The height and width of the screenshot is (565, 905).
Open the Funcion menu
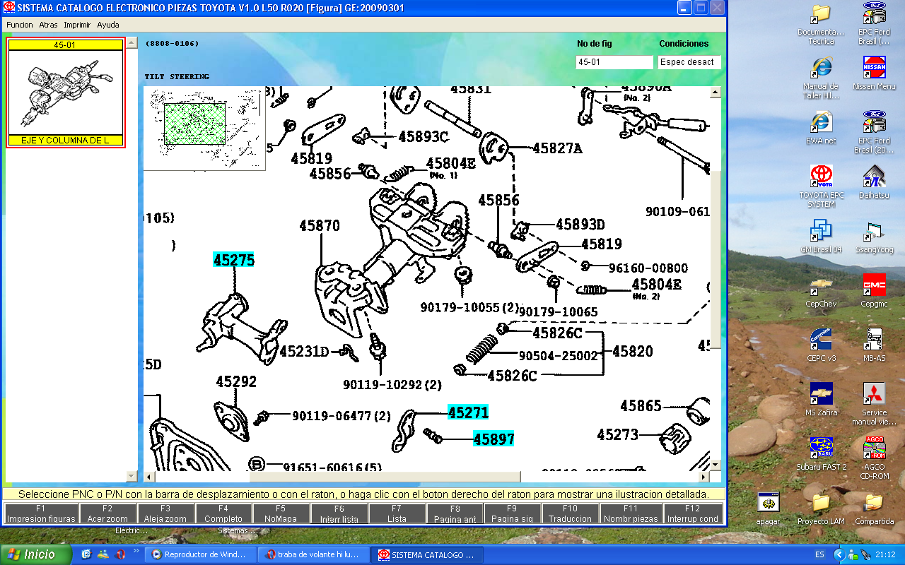20,25
